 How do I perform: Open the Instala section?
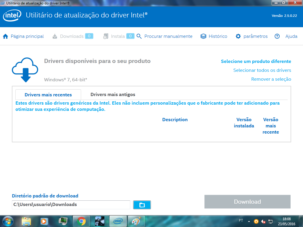click(x=118, y=36)
